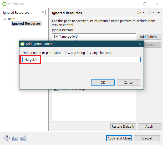Toggle the *.merge-left* pattern checkbox
This screenshot has height=145, width=163.
tap(56, 37)
